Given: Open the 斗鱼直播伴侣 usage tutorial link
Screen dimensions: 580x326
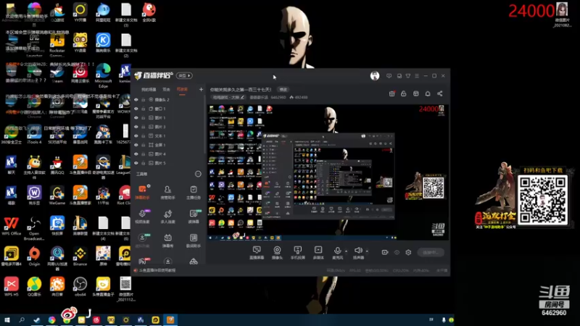Looking at the screenshot, I should point(157,270).
